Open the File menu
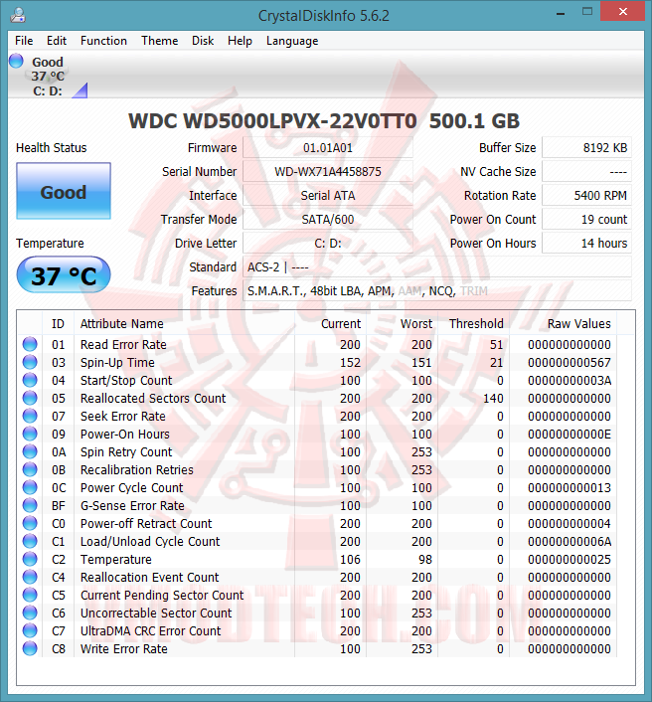Viewport: 652px width, 702px height. tap(24, 41)
